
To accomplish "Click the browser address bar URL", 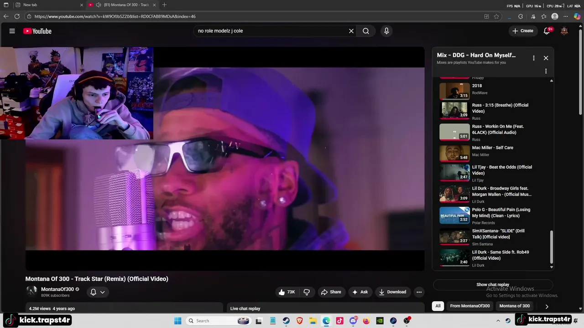I will click(x=115, y=16).
